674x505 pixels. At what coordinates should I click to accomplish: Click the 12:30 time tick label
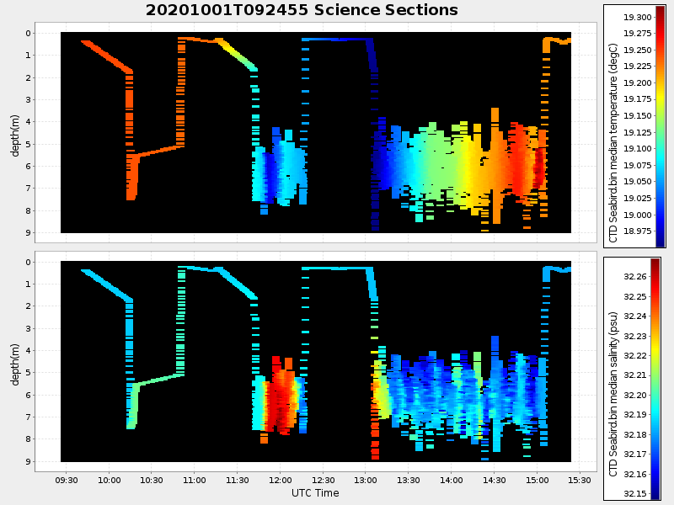(x=323, y=480)
